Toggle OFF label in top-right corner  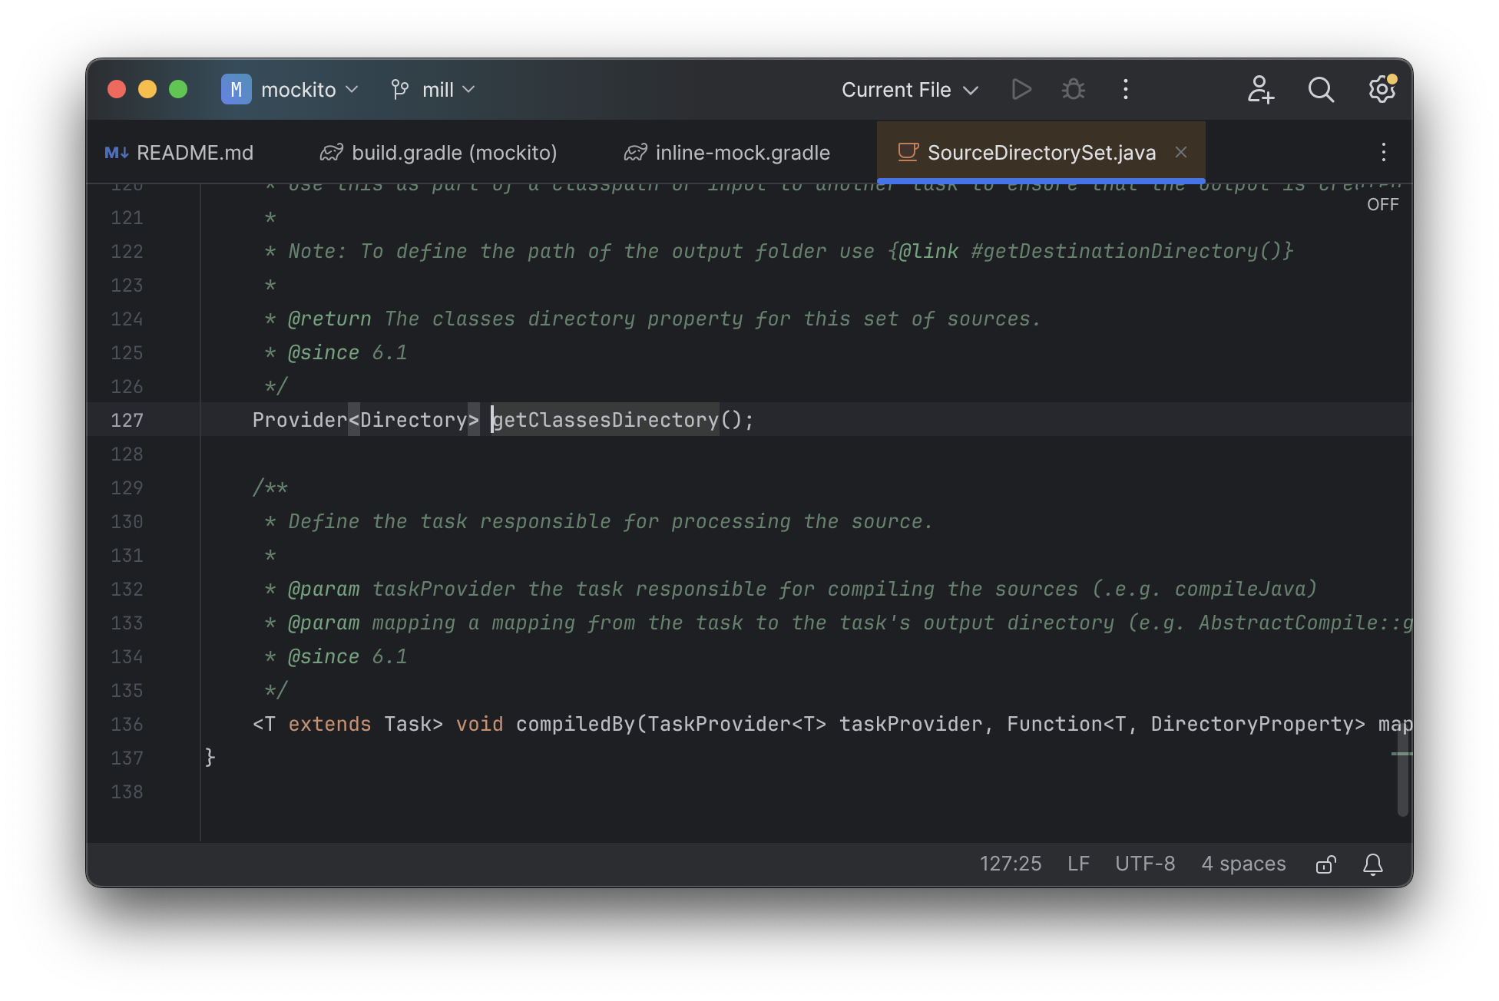[x=1383, y=203]
